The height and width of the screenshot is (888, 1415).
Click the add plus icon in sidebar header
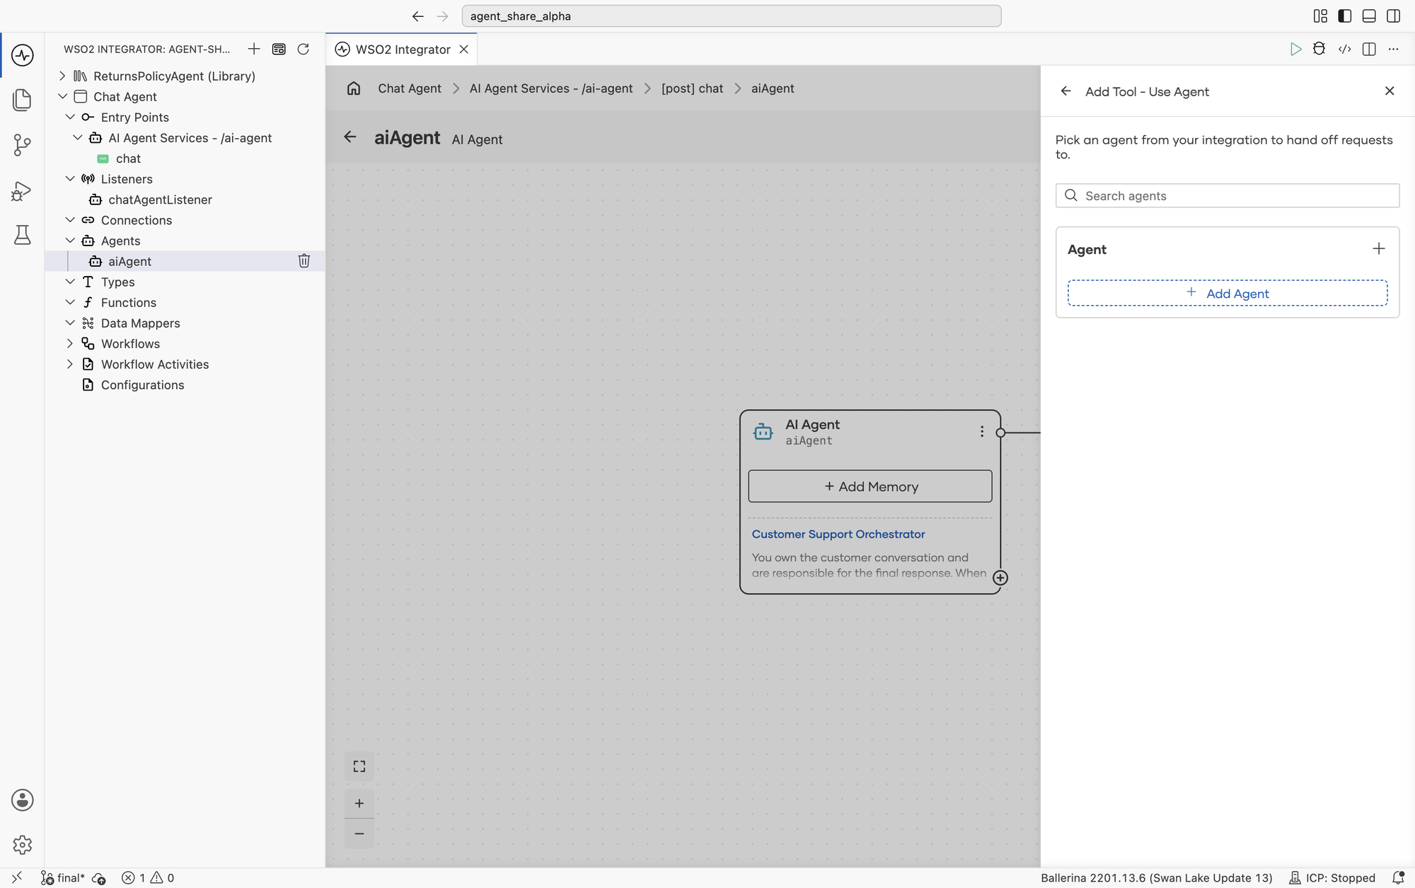254,49
